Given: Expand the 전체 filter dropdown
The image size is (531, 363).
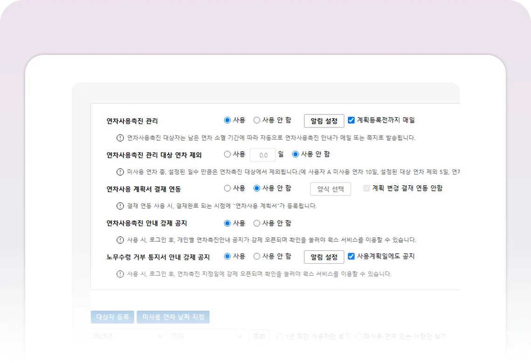Looking at the screenshot, I should (x=208, y=336).
